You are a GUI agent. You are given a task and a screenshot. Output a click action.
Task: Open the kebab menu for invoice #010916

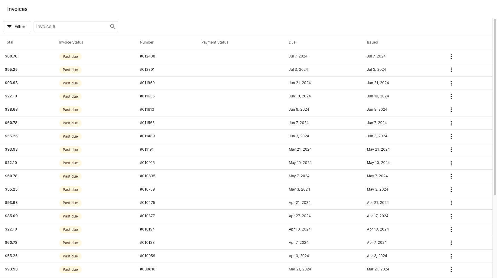(x=451, y=163)
